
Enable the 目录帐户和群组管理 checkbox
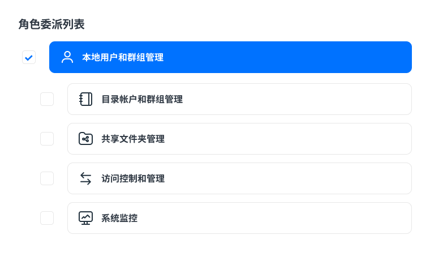[x=47, y=99]
